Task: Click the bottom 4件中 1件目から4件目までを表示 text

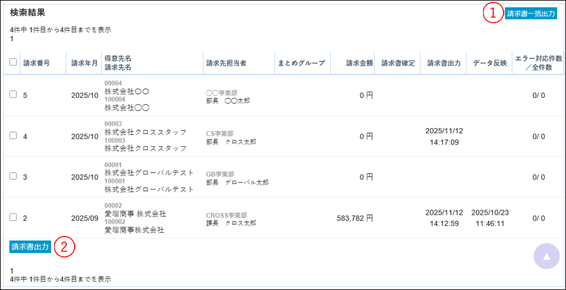Action: tap(60, 279)
